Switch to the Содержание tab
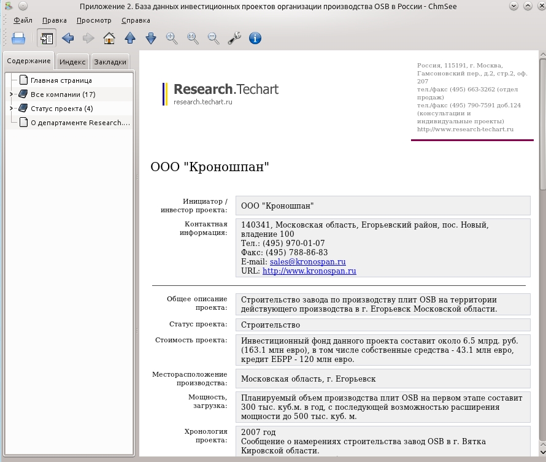This screenshot has height=462, width=546. click(29, 61)
